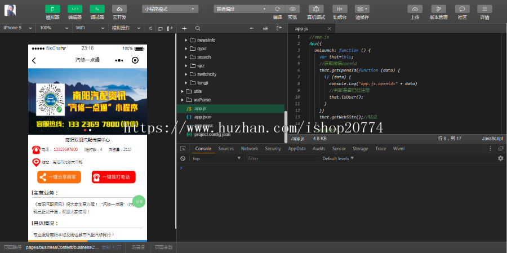The width and height of the screenshot is (507, 253).
Task: Switch to the Network tab
Action: pyautogui.click(x=249, y=149)
